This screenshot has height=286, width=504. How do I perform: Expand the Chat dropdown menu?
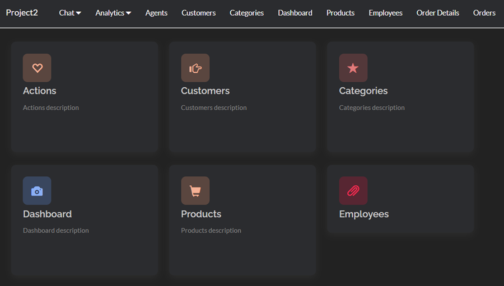(70, 13)
